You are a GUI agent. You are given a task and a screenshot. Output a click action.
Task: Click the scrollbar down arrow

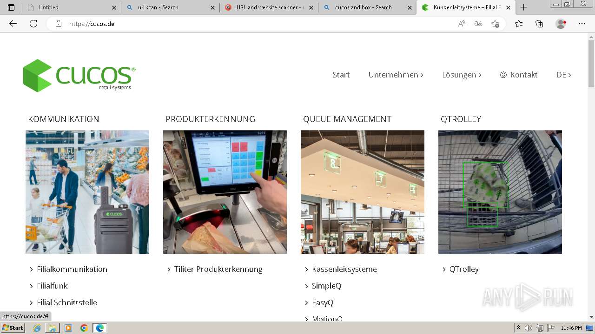pos(591,317)
